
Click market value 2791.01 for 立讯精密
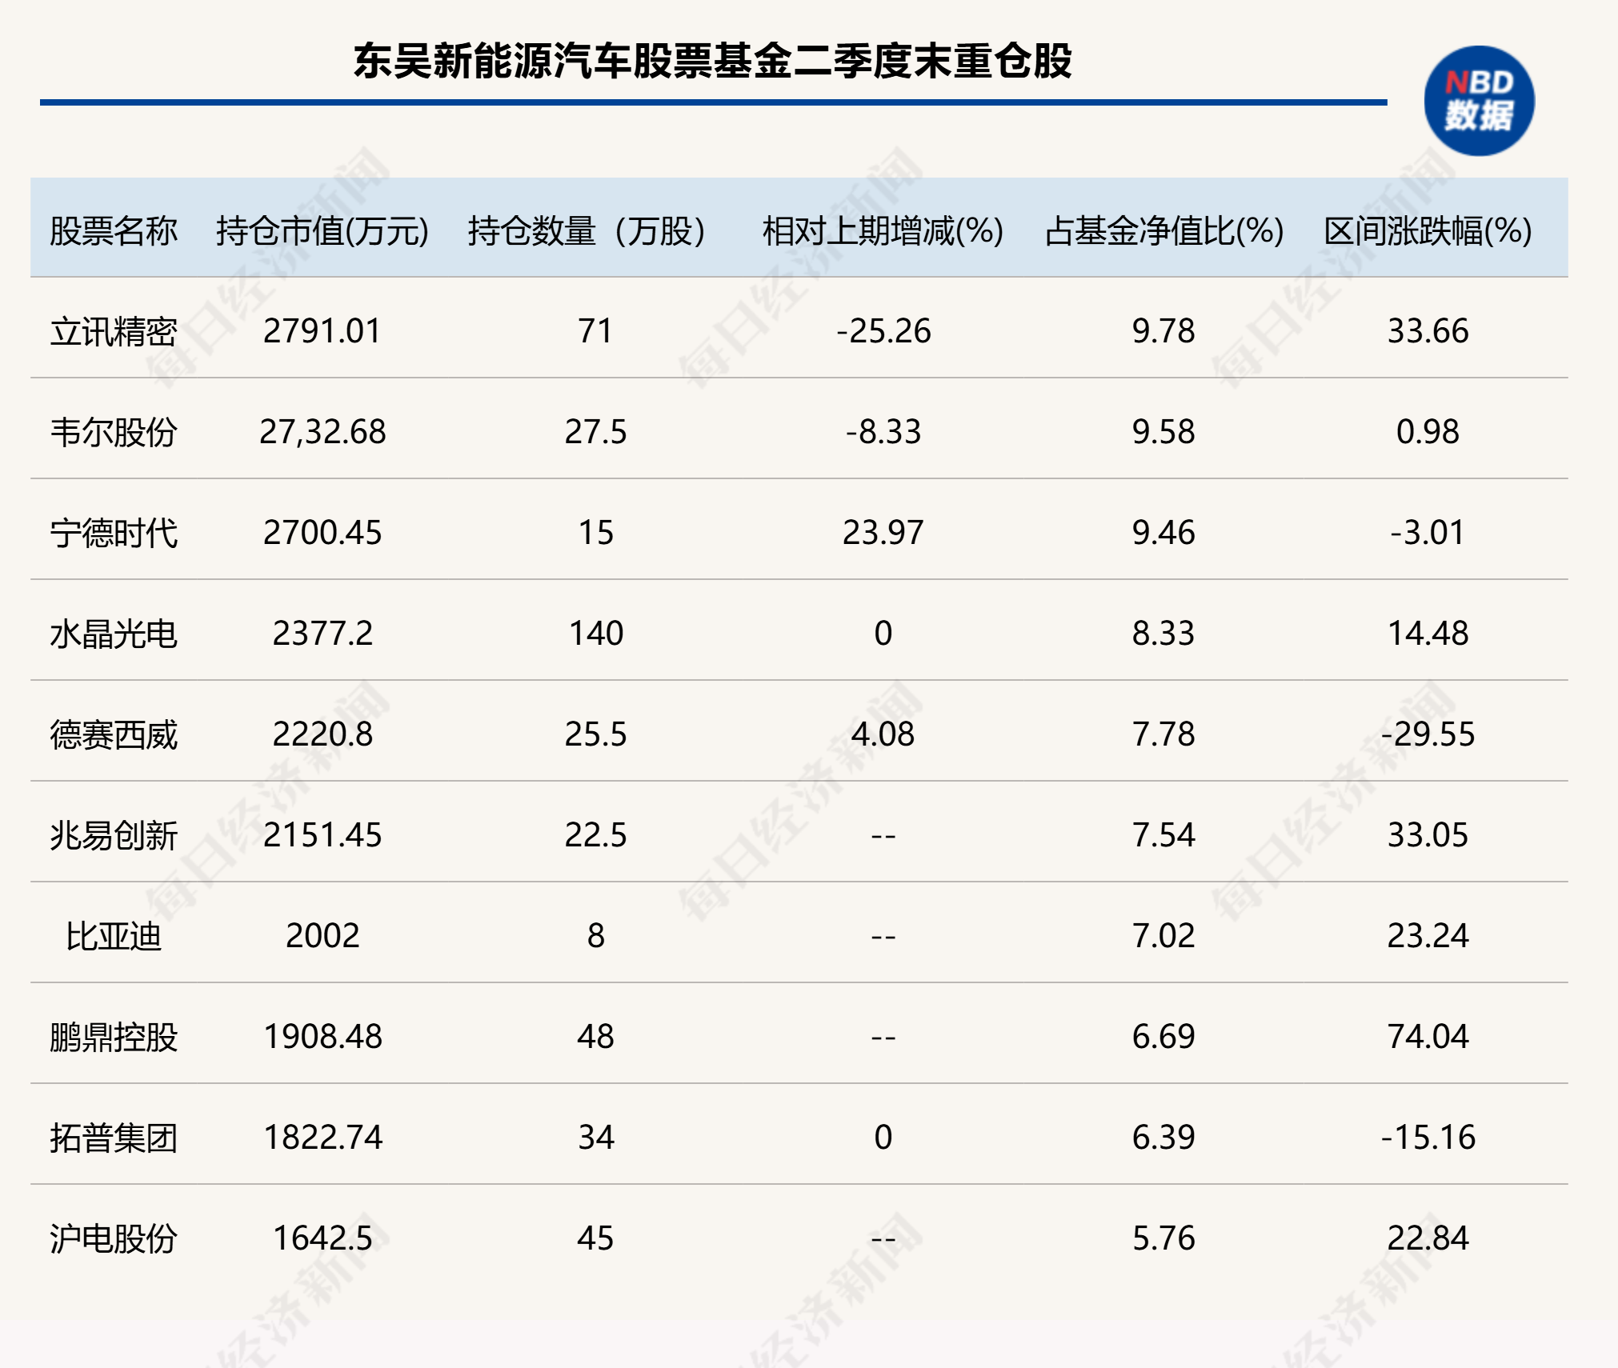coord(322,331)
